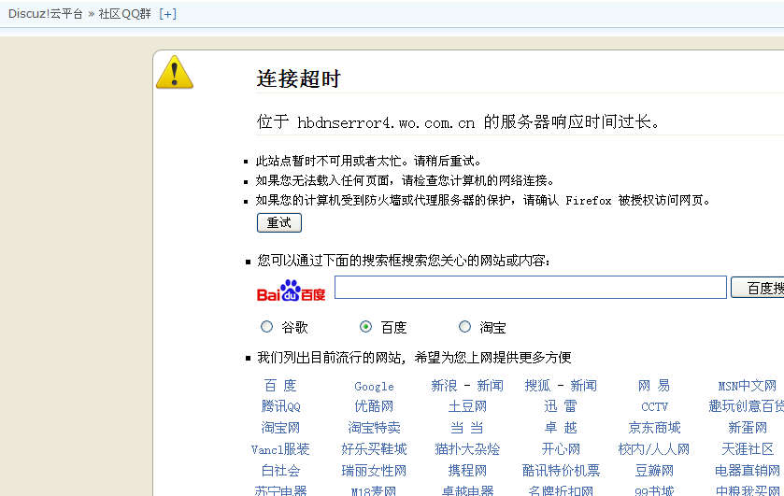The image size is (784, 496).
Task: Open 校内/人人网 link
Action: tap(654, 449)
